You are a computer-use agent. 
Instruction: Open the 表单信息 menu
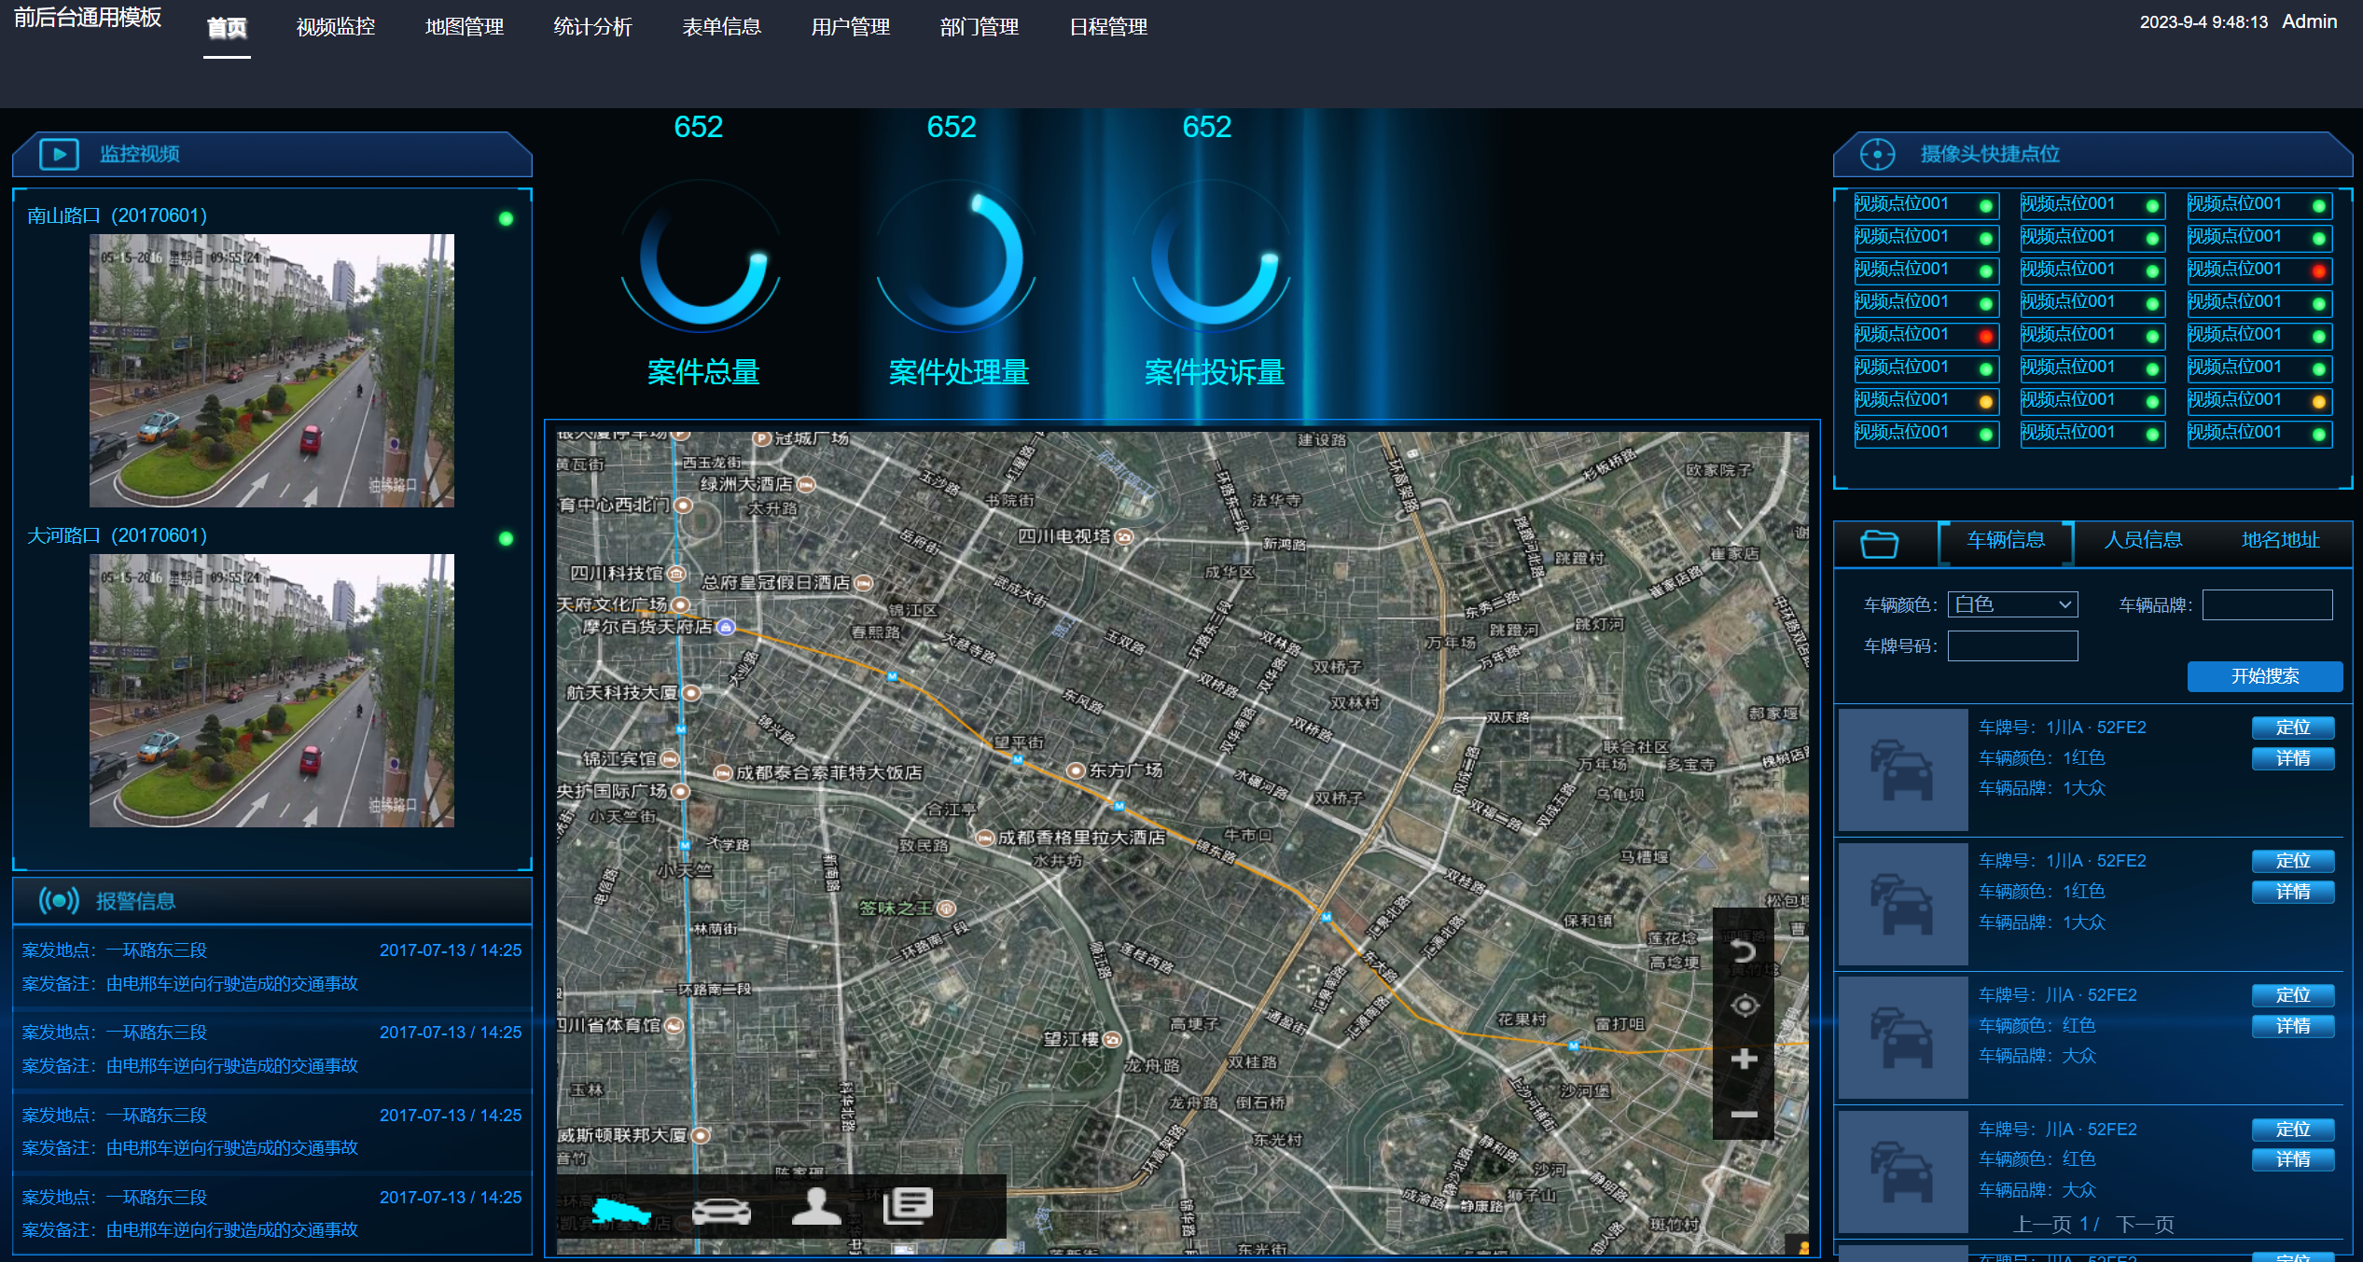(x=722, y=27)
